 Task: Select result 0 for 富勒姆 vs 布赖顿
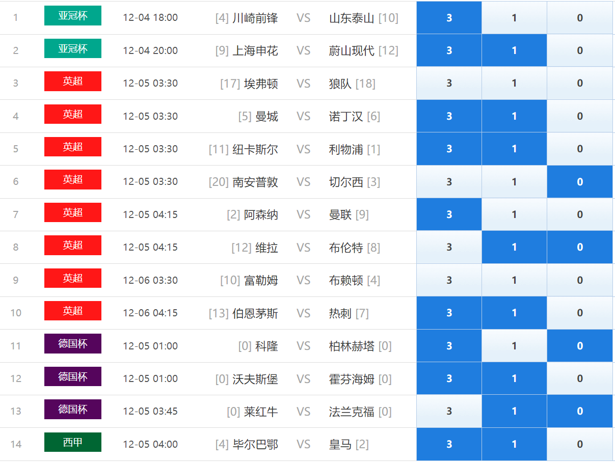(x=580, y=280)
